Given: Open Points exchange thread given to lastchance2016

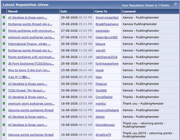Looking at the screenshot, I should tap(31, 57).
